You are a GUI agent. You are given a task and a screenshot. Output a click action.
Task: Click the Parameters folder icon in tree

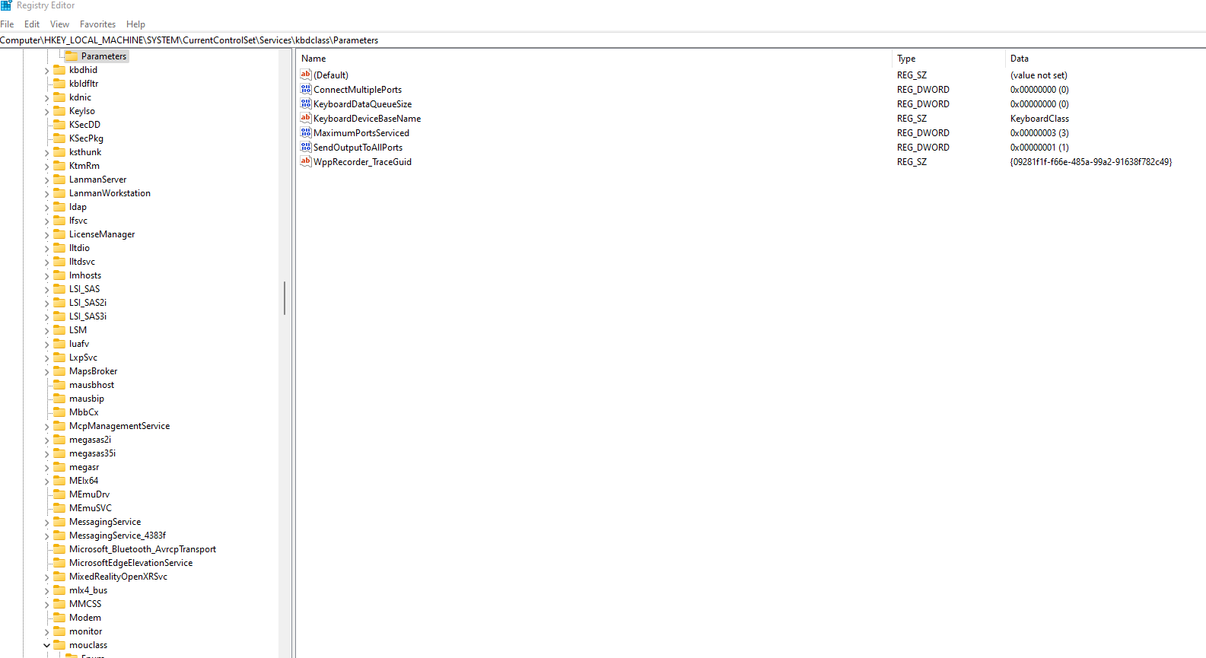pyautogui.click(x=72, y=56)
